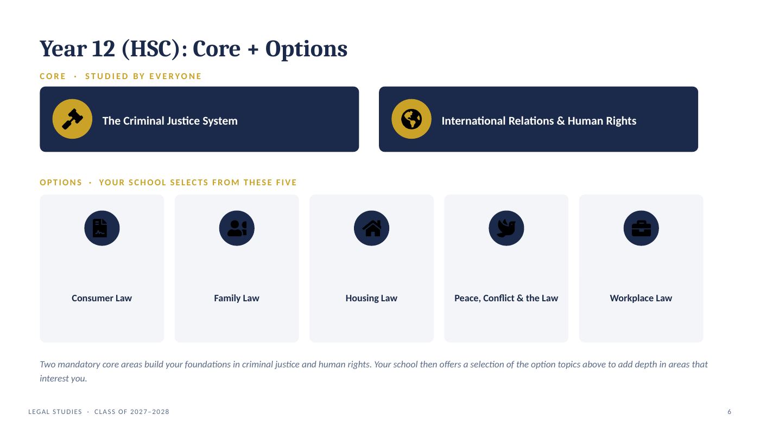The width and height of the screenshot is (760, 427).
Task: Select the Family Law label
Action: [x=237, y=298]
